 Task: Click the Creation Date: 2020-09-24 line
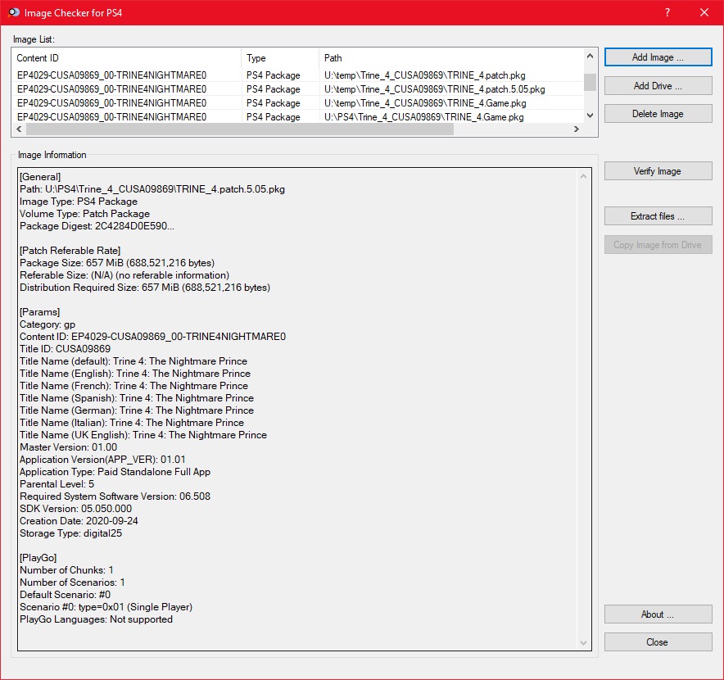click(x=79, y=520)
